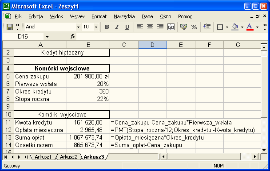This screenshot has width=270, height=171.
Task: Apply Fill Color paint bucket
Action: point(235,27)
